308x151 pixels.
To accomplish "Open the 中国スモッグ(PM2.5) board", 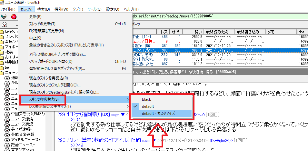I will (28, 114).
